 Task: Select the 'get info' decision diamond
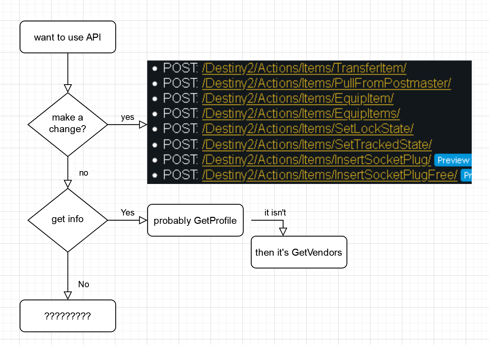[67, 219]
